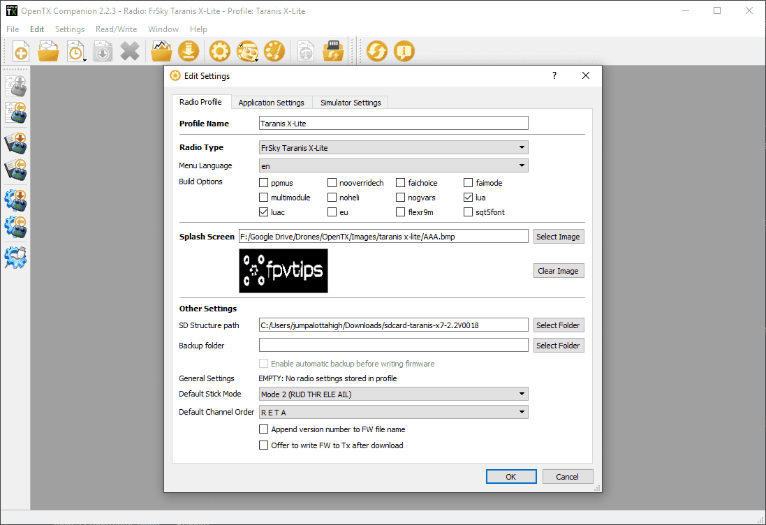Click the empty Backup folder field

click(x=393, y=346)
